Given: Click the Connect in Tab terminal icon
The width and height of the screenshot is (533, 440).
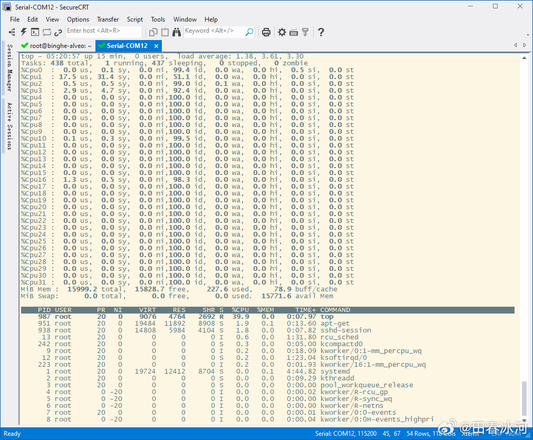Looking at the screenshot, I should tap(35, 32).
